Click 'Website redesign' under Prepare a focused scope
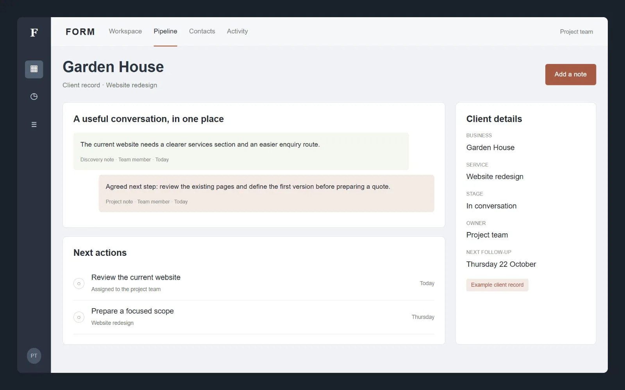Image resolution: width=625 pixels, height=390 pixels. click(x=112, y=323)
